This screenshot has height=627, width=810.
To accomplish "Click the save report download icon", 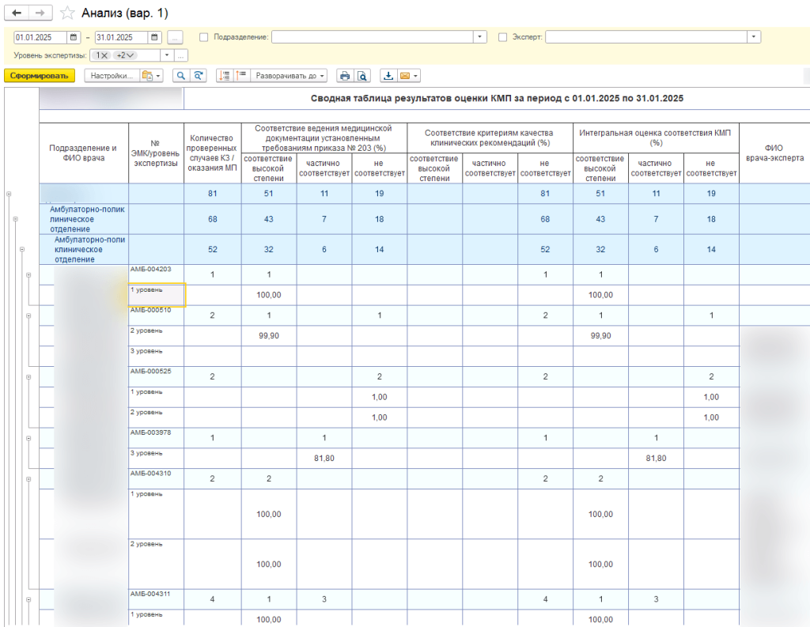I will click(388, 76).
